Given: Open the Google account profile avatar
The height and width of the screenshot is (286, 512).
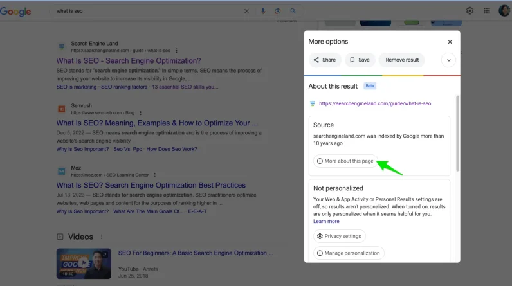Looking at the screenshot, I should click(504, 11).
